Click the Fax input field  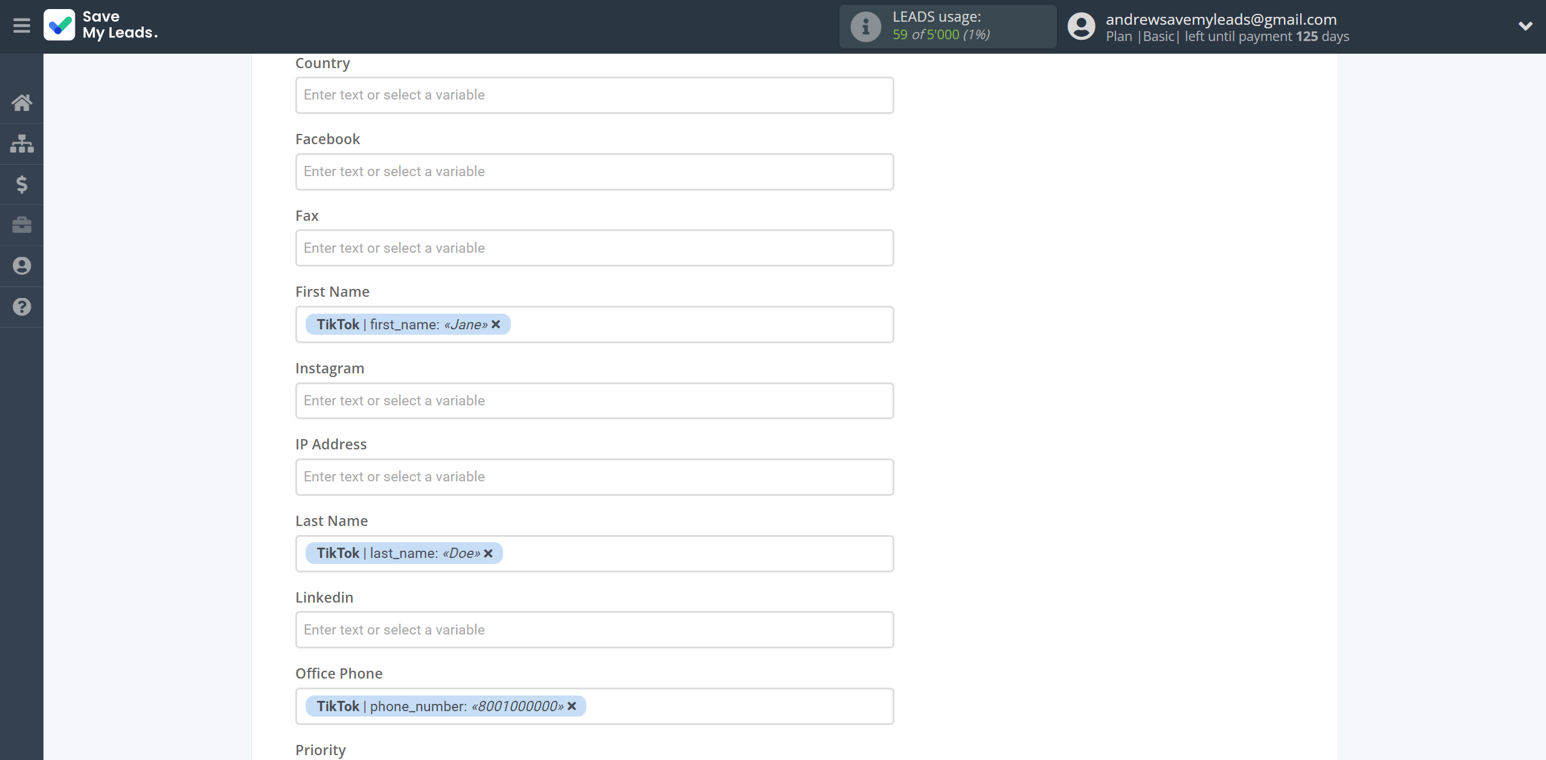(x=594, y=248)
